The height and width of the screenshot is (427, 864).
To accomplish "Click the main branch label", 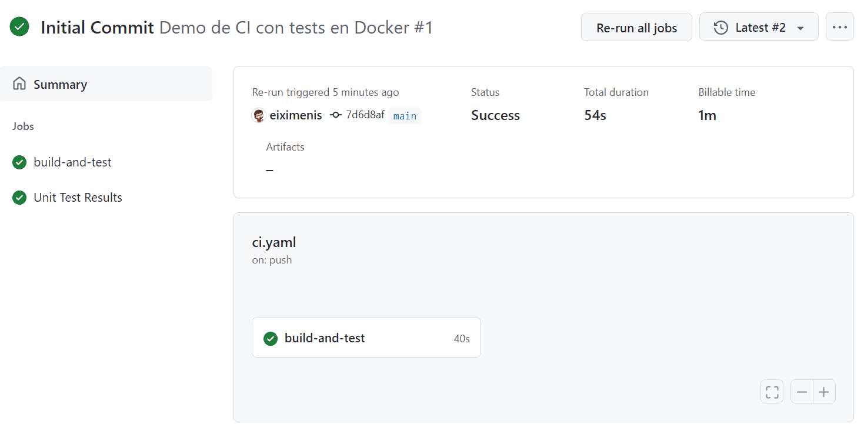I will click(405, 116).
